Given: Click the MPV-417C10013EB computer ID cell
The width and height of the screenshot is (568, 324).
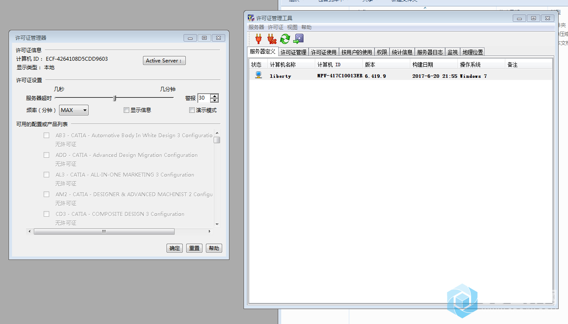Looking at the screenshot, I should point(340,76).
